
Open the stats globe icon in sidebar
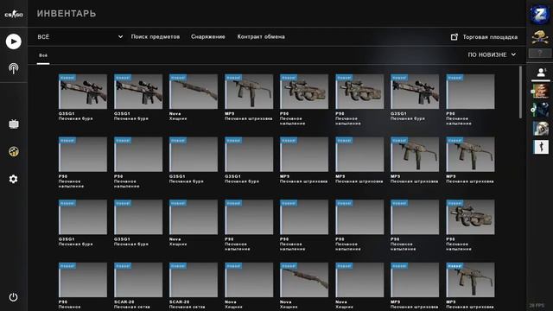tap(14, 152)
